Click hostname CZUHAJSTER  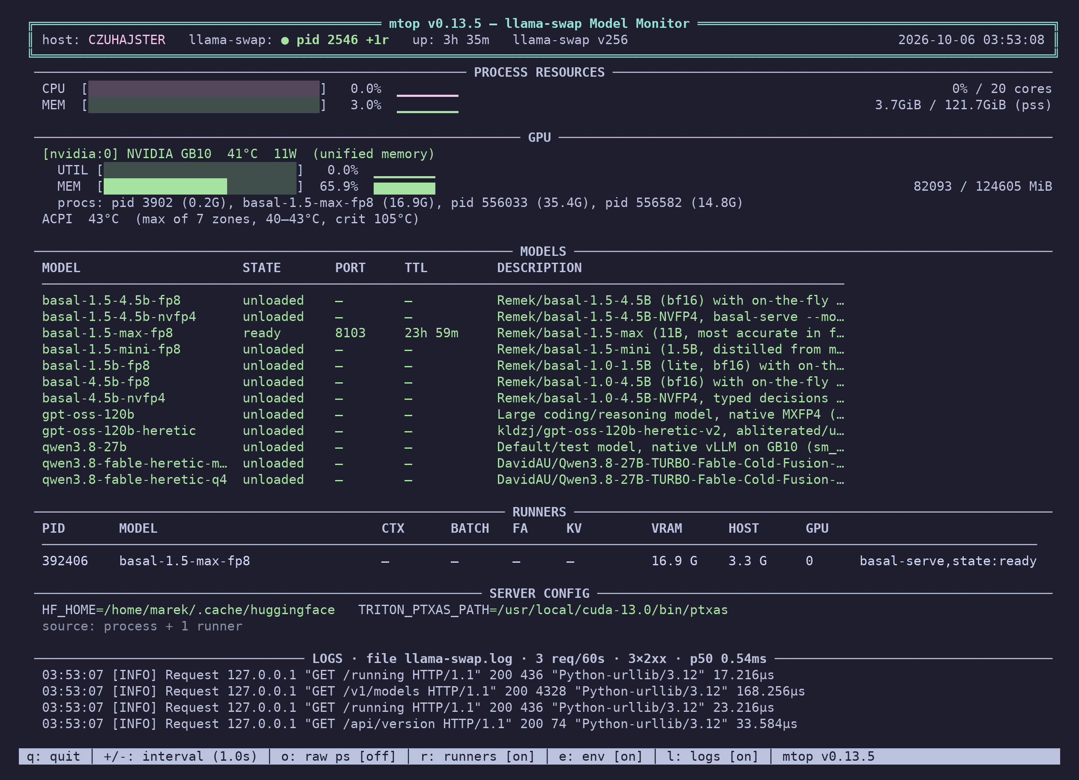pyautogui.click(x=126, y=40)
